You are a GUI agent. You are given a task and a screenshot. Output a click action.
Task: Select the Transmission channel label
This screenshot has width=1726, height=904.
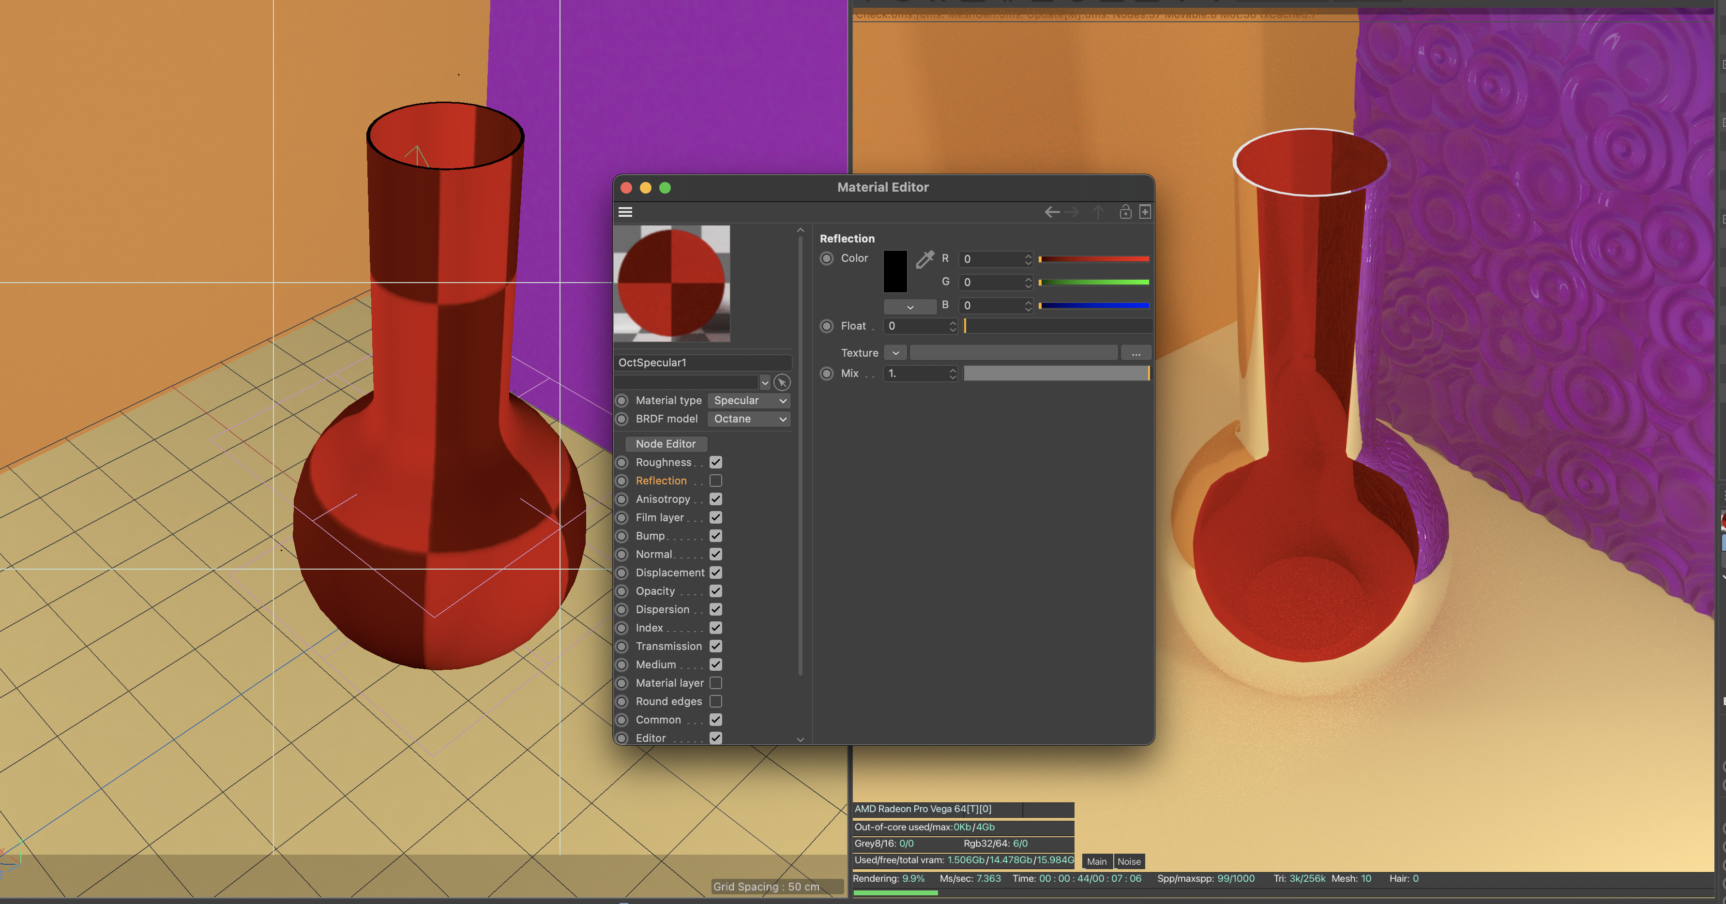[668, 646]
